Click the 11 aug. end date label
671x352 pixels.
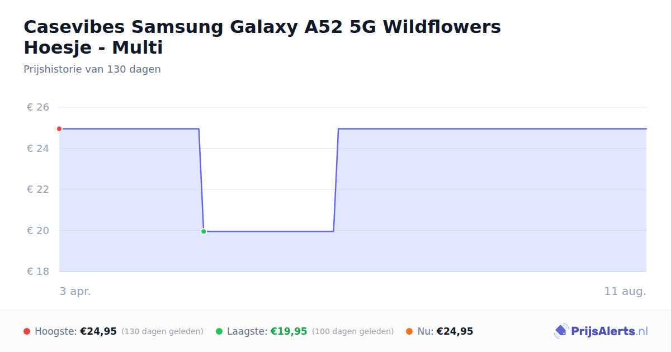tap(625, 291)
